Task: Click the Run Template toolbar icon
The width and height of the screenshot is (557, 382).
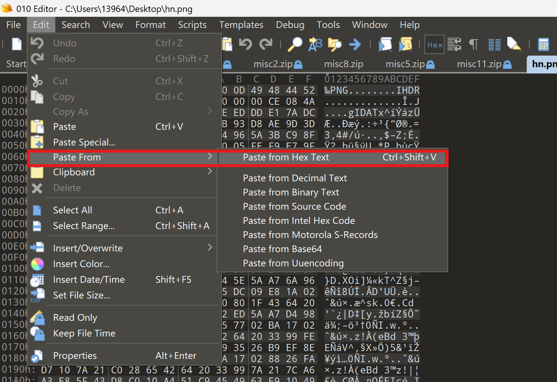Action: (x=405, y=44)
